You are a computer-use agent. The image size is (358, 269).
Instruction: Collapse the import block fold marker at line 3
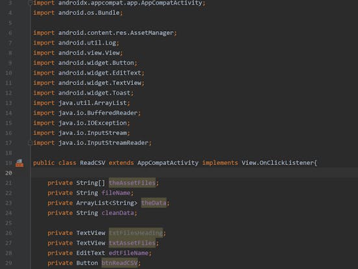(30, 3)
